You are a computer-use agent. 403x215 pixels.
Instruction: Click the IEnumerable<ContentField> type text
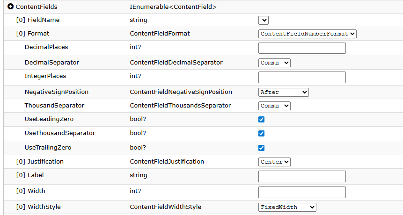173,7
